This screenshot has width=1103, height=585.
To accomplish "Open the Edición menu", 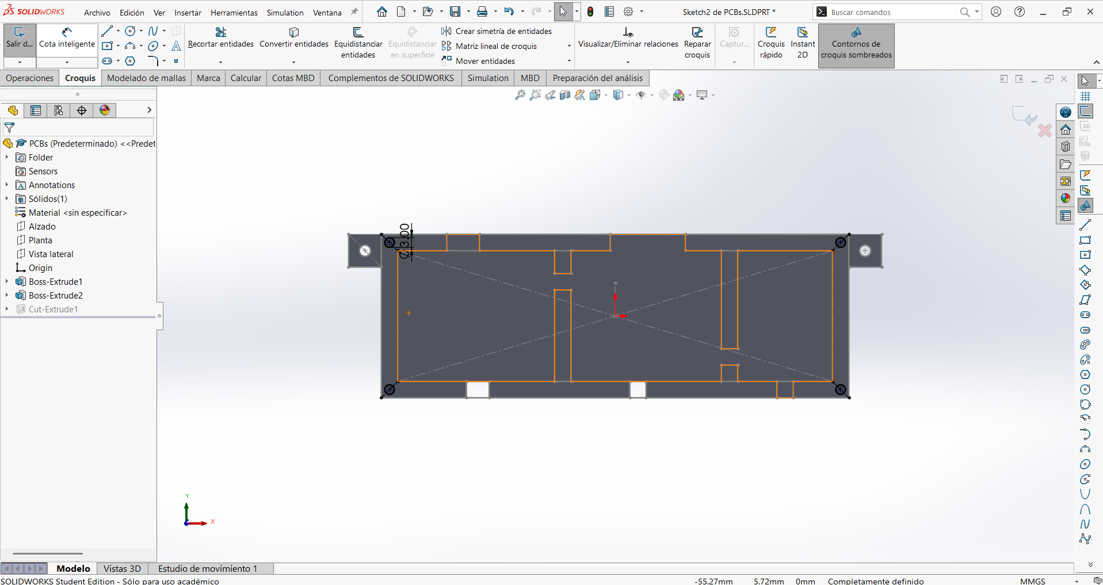I will (132, 13).
